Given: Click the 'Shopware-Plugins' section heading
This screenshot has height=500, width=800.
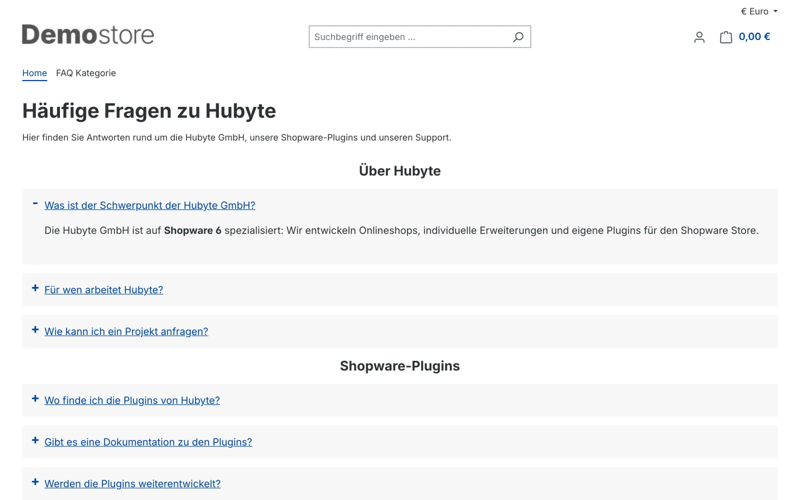Looking at the screenshot, I should coord(400,366).
